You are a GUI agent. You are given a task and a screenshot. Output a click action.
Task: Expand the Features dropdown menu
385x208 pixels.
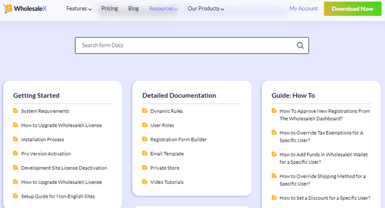(x=79, y=9)
